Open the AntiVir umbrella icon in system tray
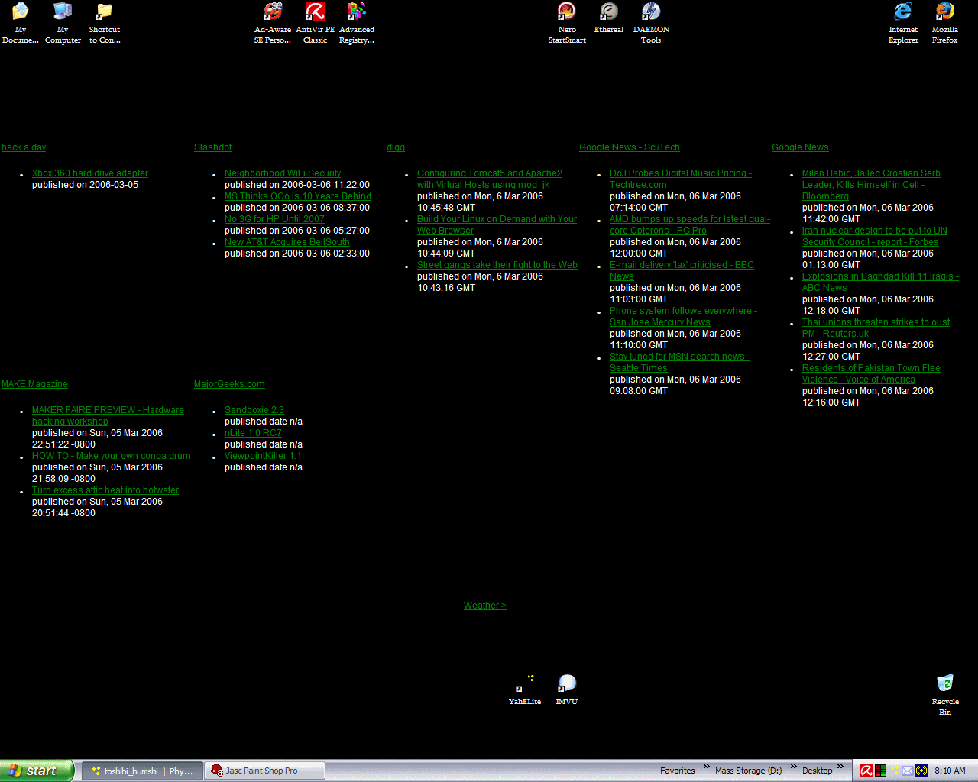The height and width of the screenshot is (782, 978). (866, 771)
